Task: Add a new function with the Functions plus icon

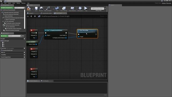Action: pyautogui.click(x=24, y=48)
